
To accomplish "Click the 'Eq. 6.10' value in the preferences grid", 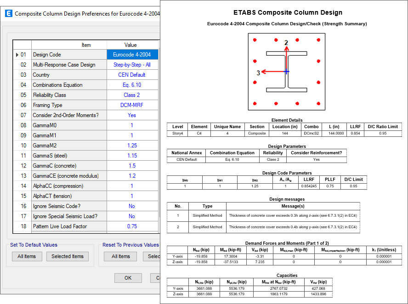I will point(132,85).
